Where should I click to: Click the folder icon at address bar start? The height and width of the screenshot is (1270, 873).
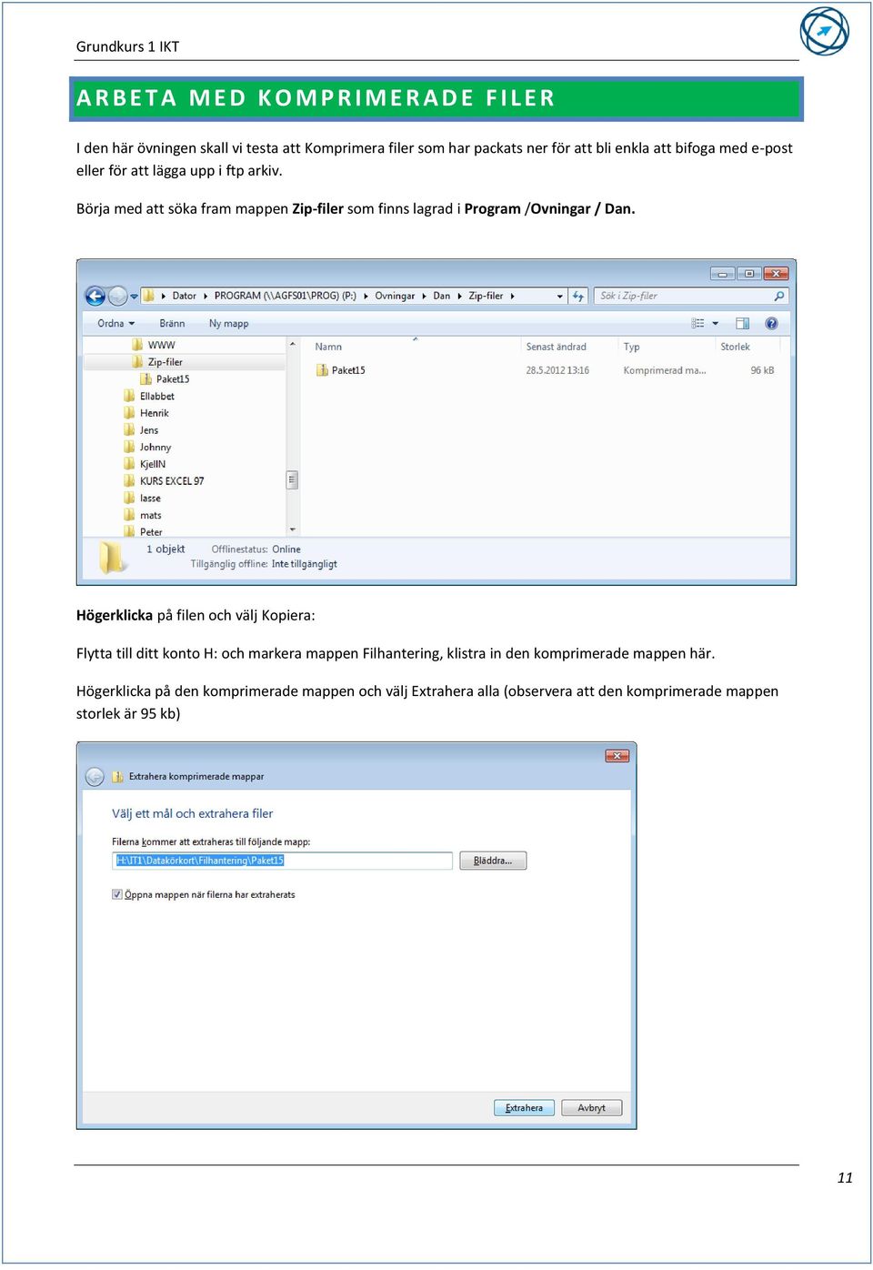148,296
